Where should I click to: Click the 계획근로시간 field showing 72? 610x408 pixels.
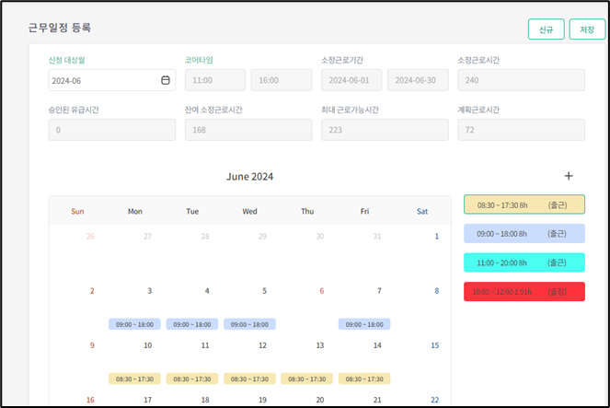(521, 130)
